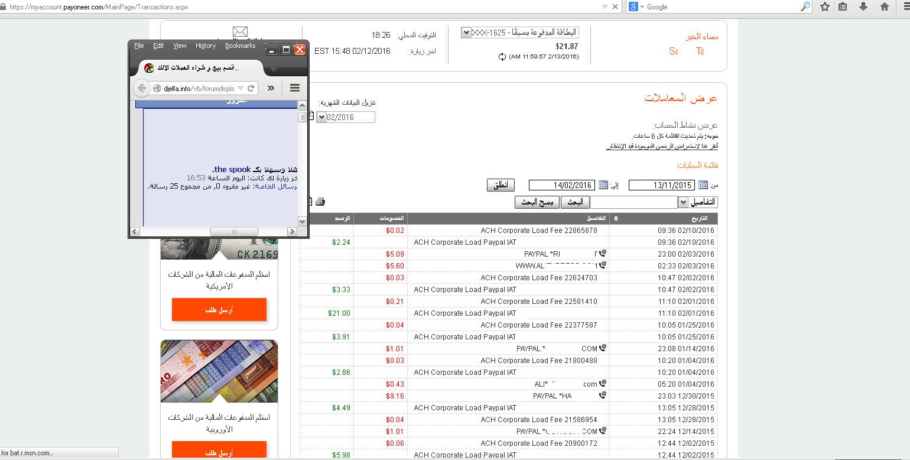The width and height of the screenshot is (910, 460).
Task: Refresh the card balance with circular arrows icon
Action: pos(502,57)
